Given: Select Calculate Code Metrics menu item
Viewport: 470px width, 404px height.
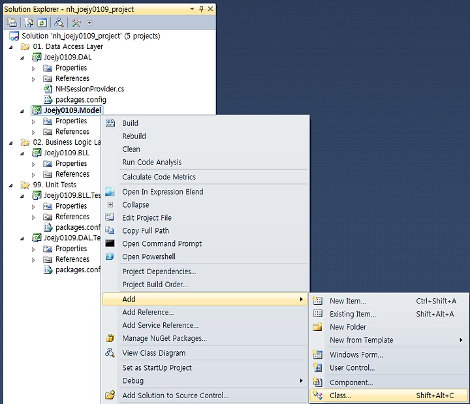Looking at the screenshot, I should click(x=206, y=177).
